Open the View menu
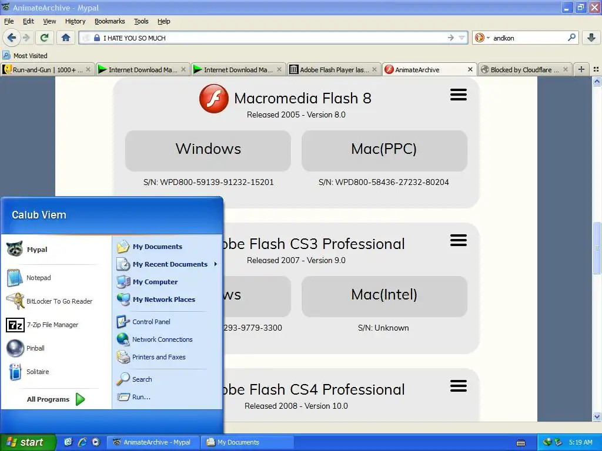This screenshot has height=451, width=602. coord(49,21)
